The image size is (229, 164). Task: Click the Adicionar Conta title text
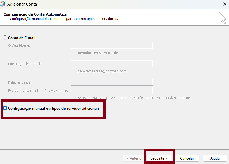22,4
